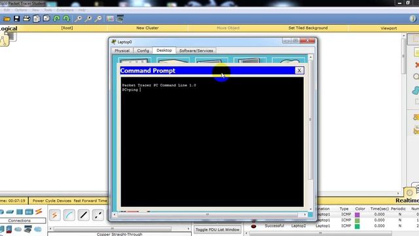Click 'Laptop2' source cell in PDU list
419x236 pixels.
[299, 226]
